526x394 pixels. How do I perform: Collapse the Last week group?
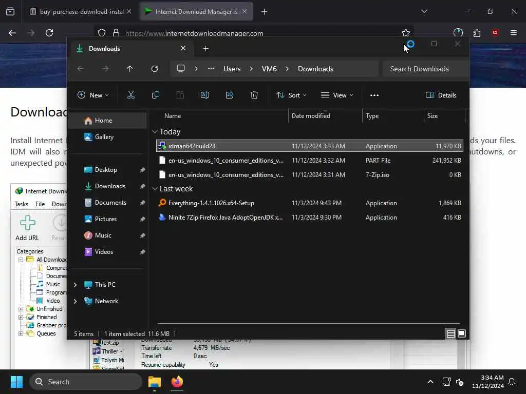click(155, 189)
